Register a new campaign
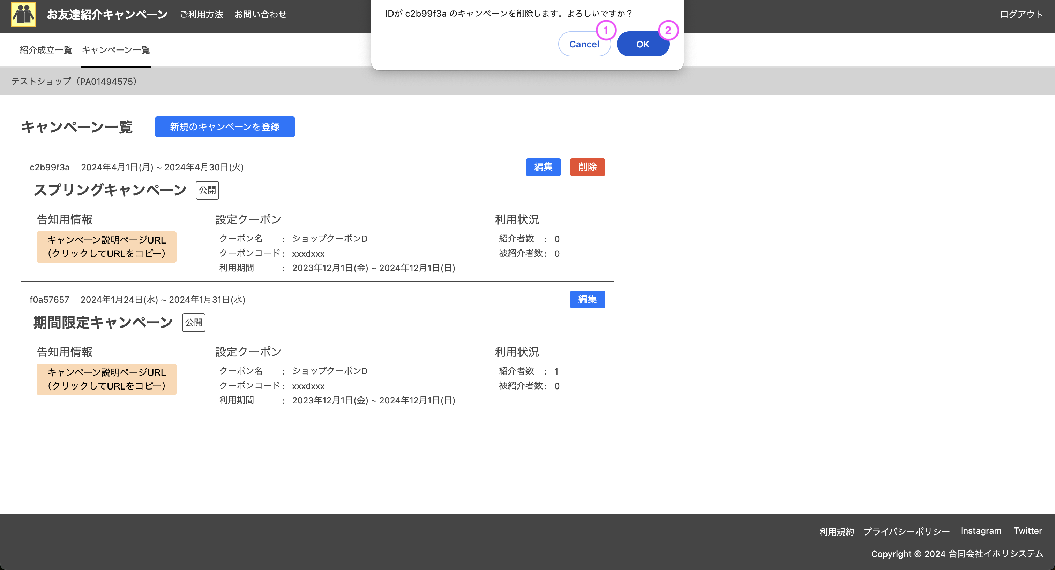 tap(224, 127)
